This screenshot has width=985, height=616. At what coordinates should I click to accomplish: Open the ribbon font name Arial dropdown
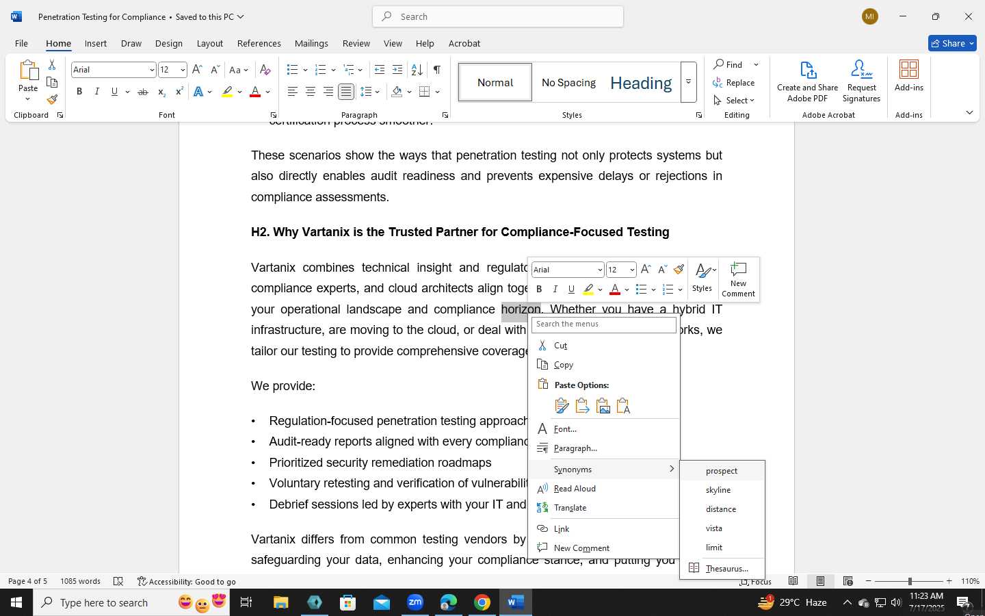click(x=152, y=70)
